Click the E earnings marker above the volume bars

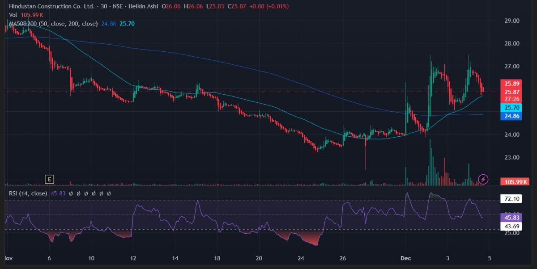click(49, 179)
